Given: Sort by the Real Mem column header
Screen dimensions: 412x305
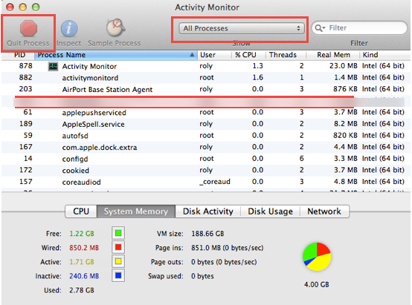Looking at the screenshot, I should coord(333,55).
